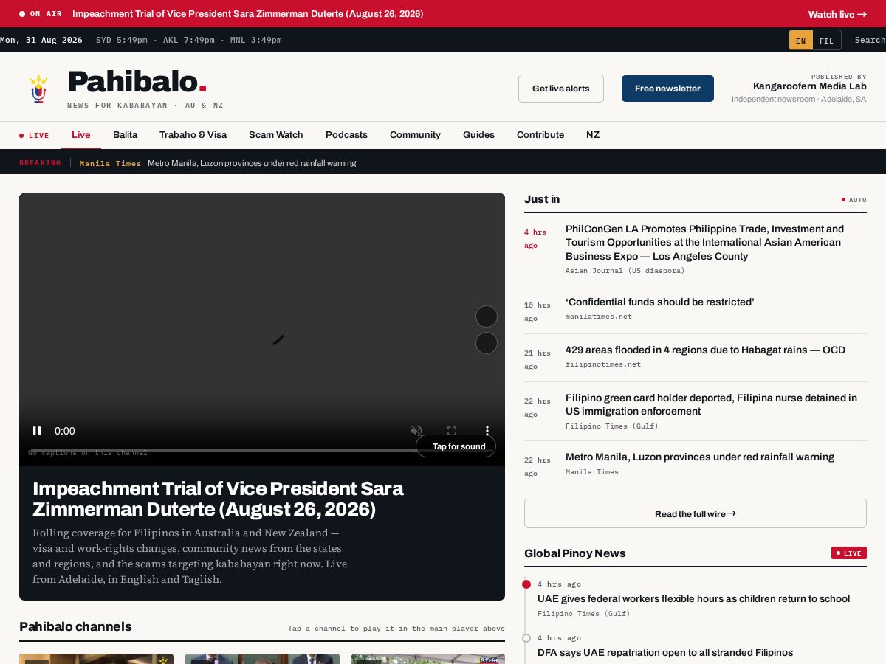This screenshot has height=664, width=886.
Task: Subscribe via the Free newsletter button
Action: (667, 89)
